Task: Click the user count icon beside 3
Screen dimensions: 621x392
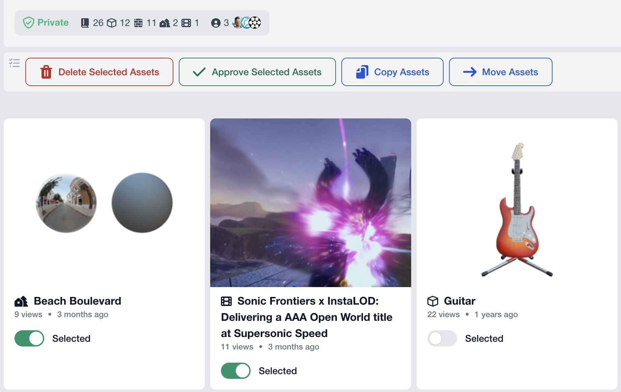Action: pos(216,23)
